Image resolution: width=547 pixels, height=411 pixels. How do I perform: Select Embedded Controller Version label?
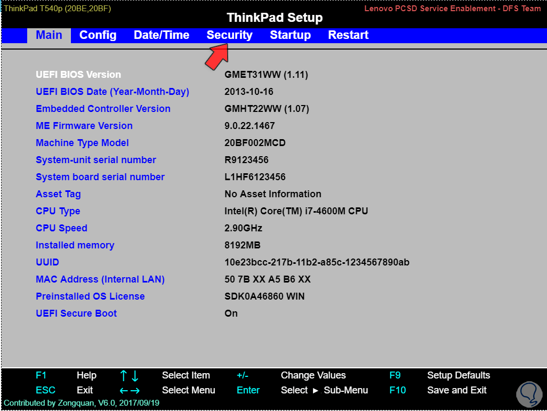click(103, 109)
